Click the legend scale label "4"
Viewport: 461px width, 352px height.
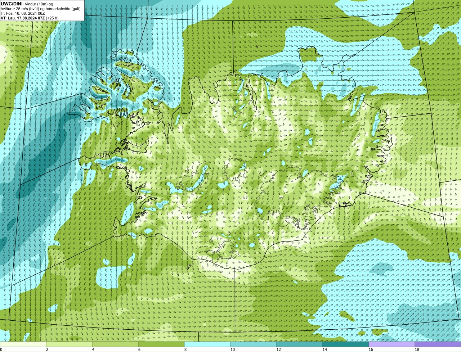(x=93, y=349)
